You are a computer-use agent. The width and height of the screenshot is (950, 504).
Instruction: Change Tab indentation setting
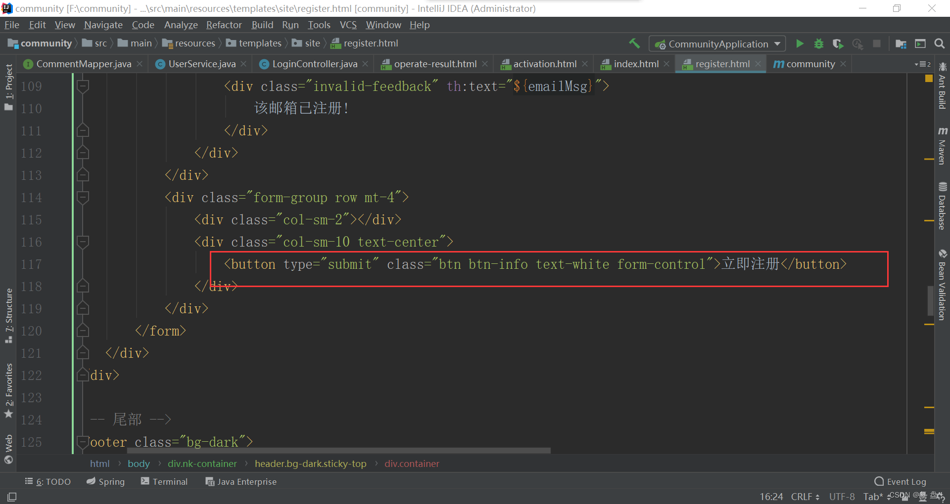click(873, 497)
